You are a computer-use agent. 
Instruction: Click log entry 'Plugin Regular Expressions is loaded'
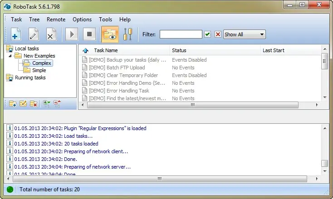point(80,128)
